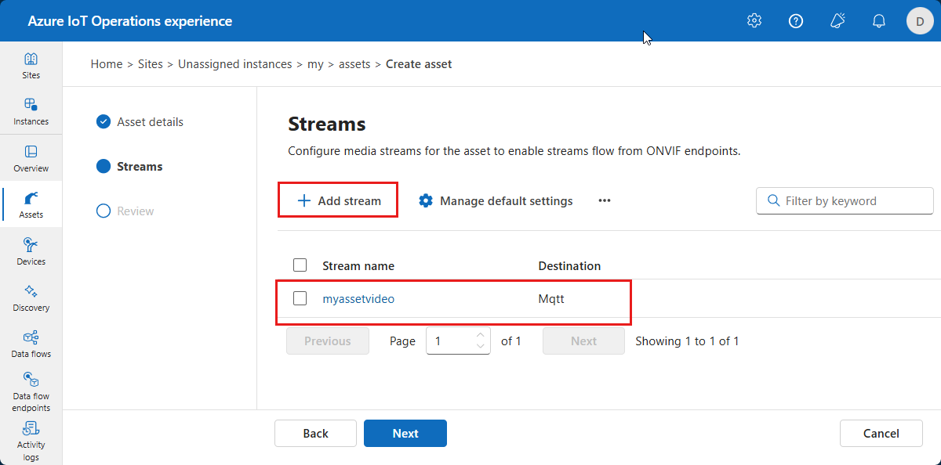
Task: Toggle the select-all streams header checkbox
Action: coord(300,265)
